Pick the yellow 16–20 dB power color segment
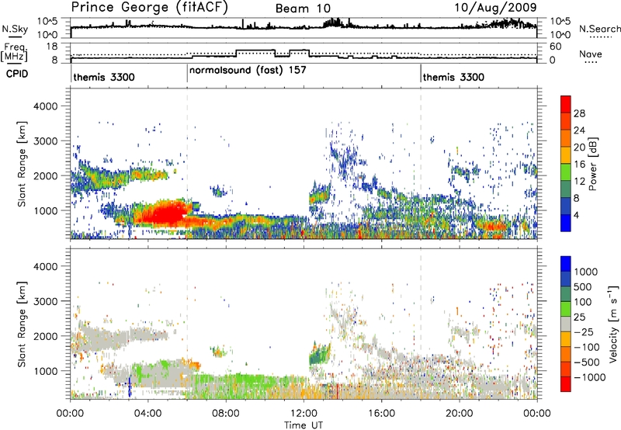 tap(566, 155)
